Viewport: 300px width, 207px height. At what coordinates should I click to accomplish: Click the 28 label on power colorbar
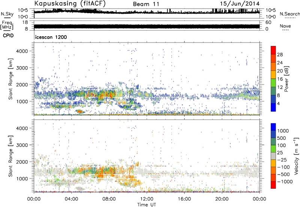pos(280,55)
